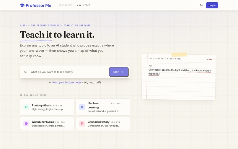Click the 'LIVE LESSON — FIELD NOTES' label
The image size is (238, 149).
click(x=165, y=59)
